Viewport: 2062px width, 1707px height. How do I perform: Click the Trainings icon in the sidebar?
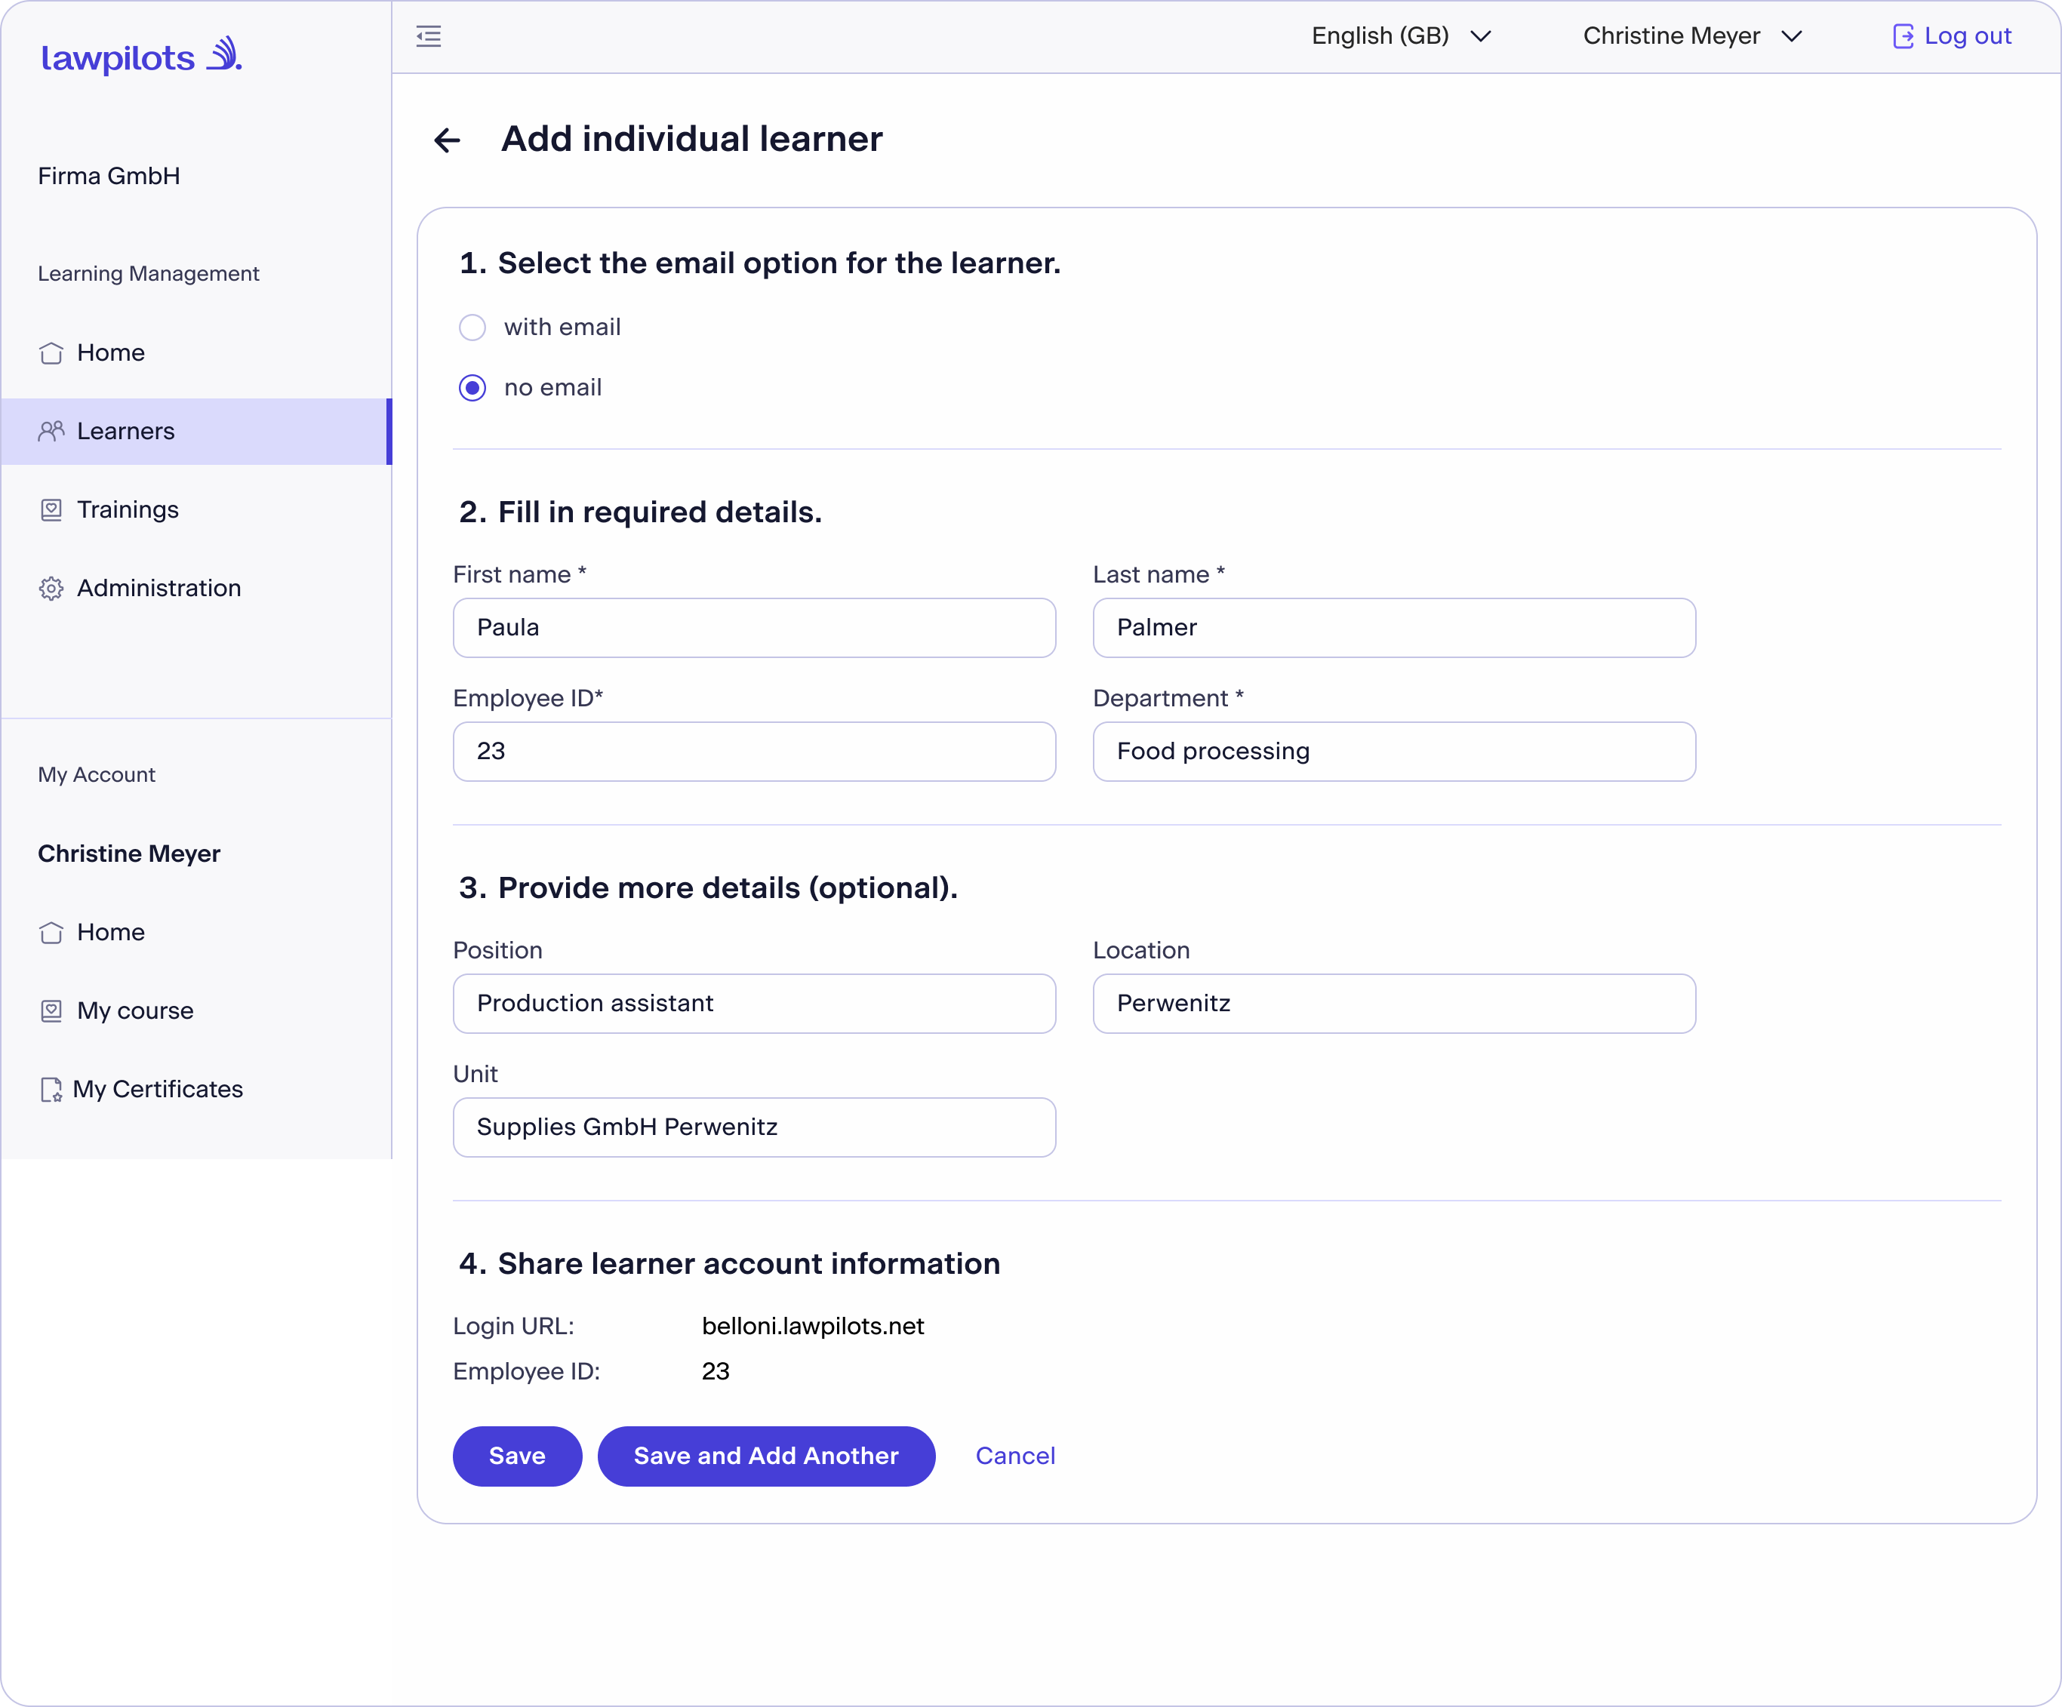[x=51, y=509]
